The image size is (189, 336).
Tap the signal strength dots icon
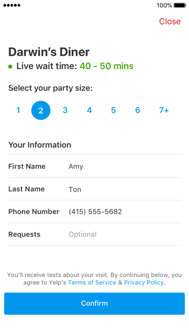coord(12,6)
